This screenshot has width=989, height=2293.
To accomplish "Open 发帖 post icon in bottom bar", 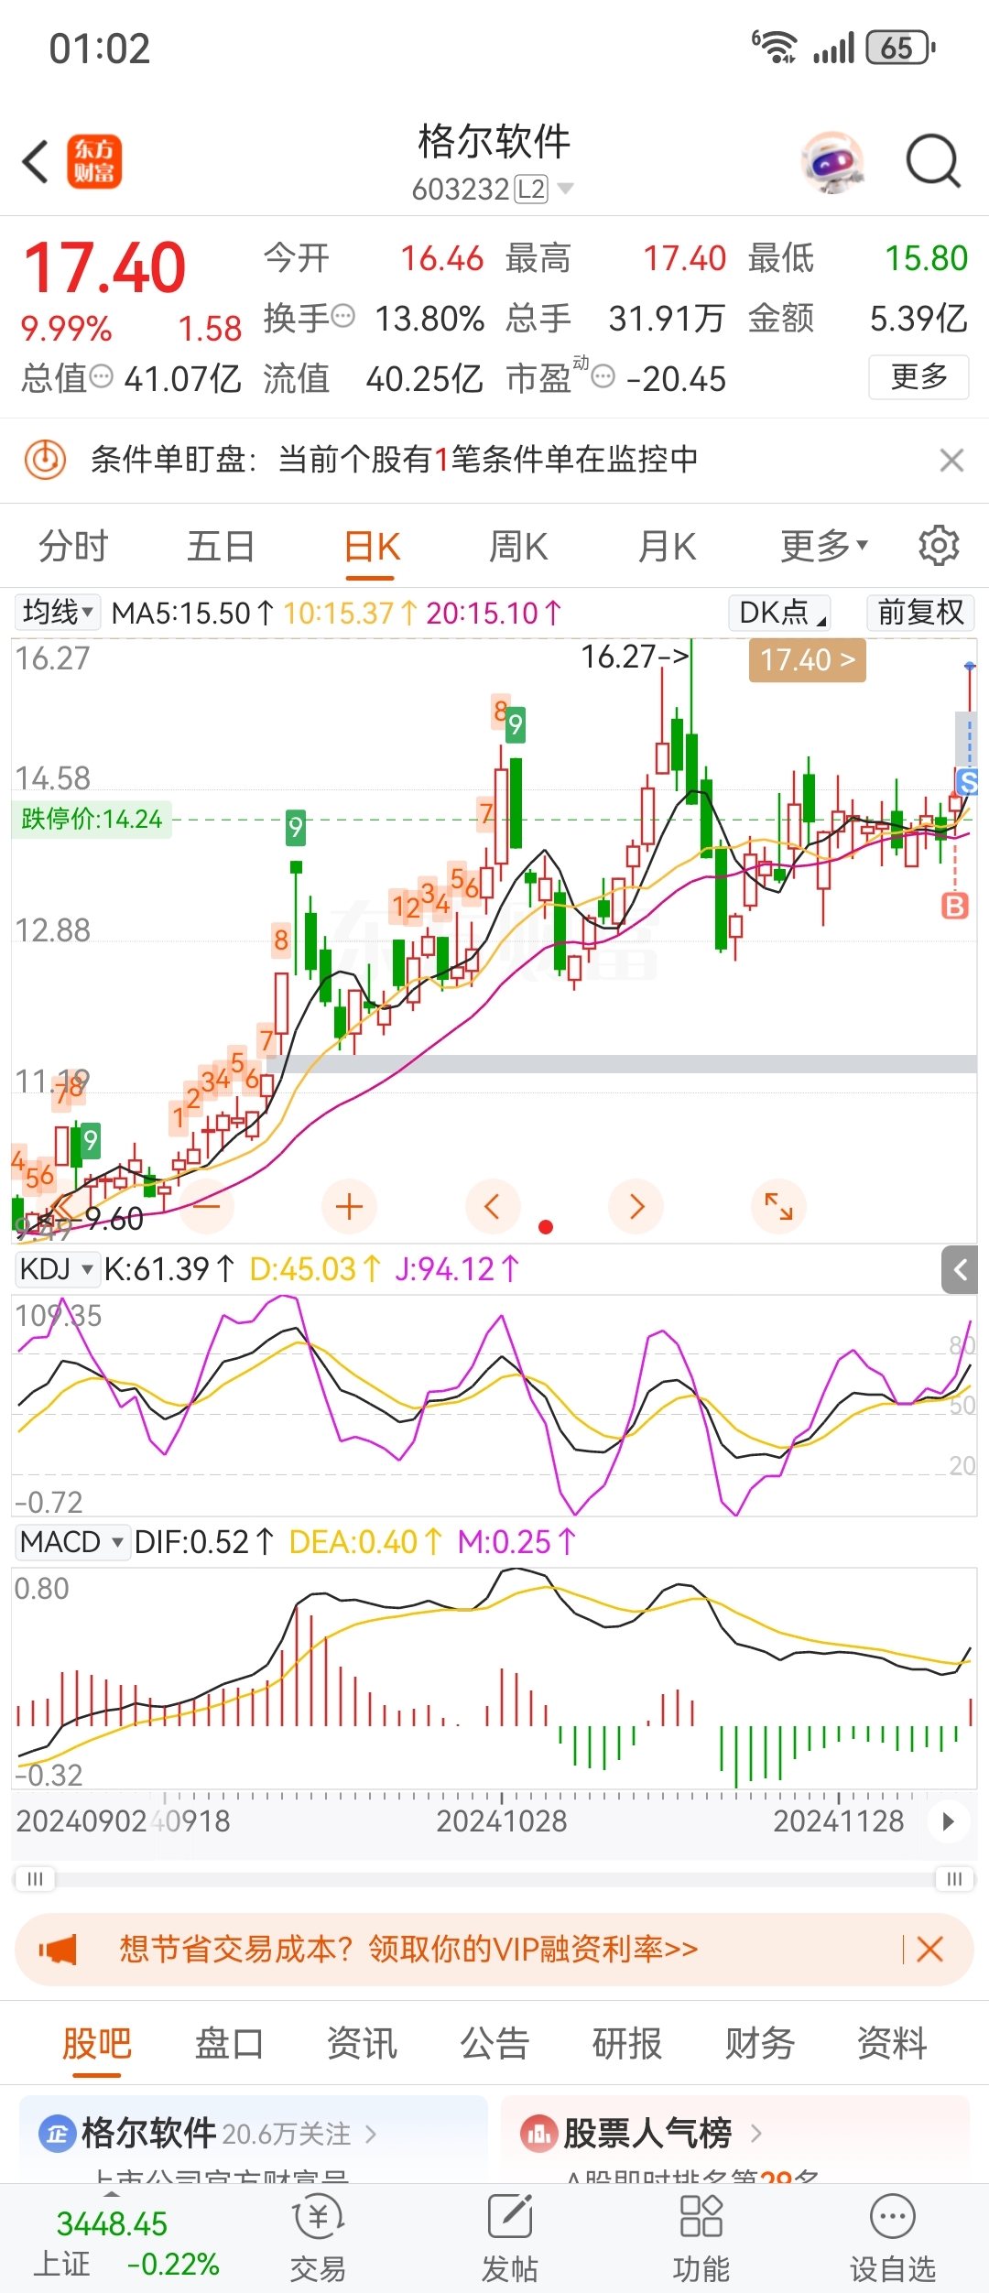I will tap(510, 2240).
